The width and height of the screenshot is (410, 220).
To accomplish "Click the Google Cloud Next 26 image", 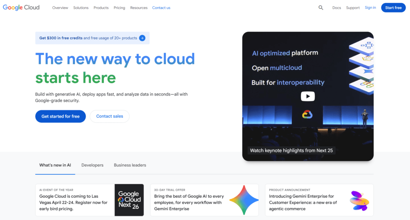I will click(129, 200).
